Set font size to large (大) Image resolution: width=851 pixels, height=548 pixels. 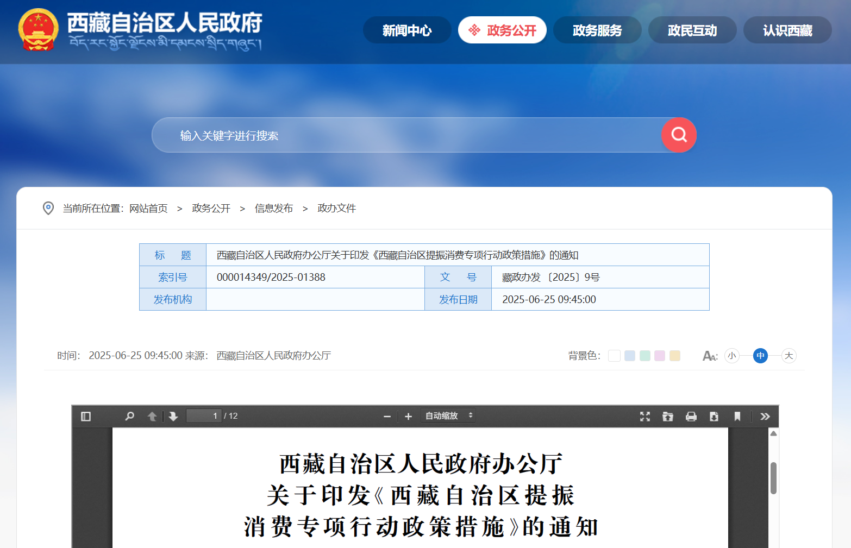pyautogui.click(x=789, y=356)
